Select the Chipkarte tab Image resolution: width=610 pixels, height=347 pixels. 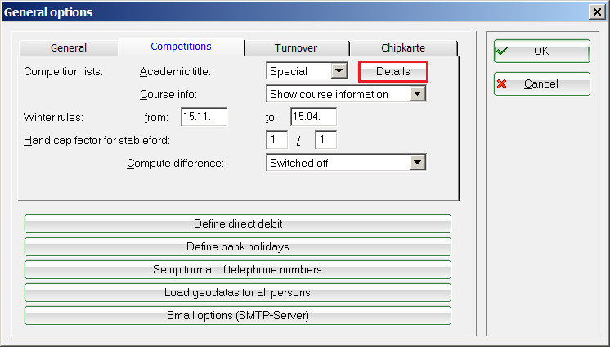(402, 48)
